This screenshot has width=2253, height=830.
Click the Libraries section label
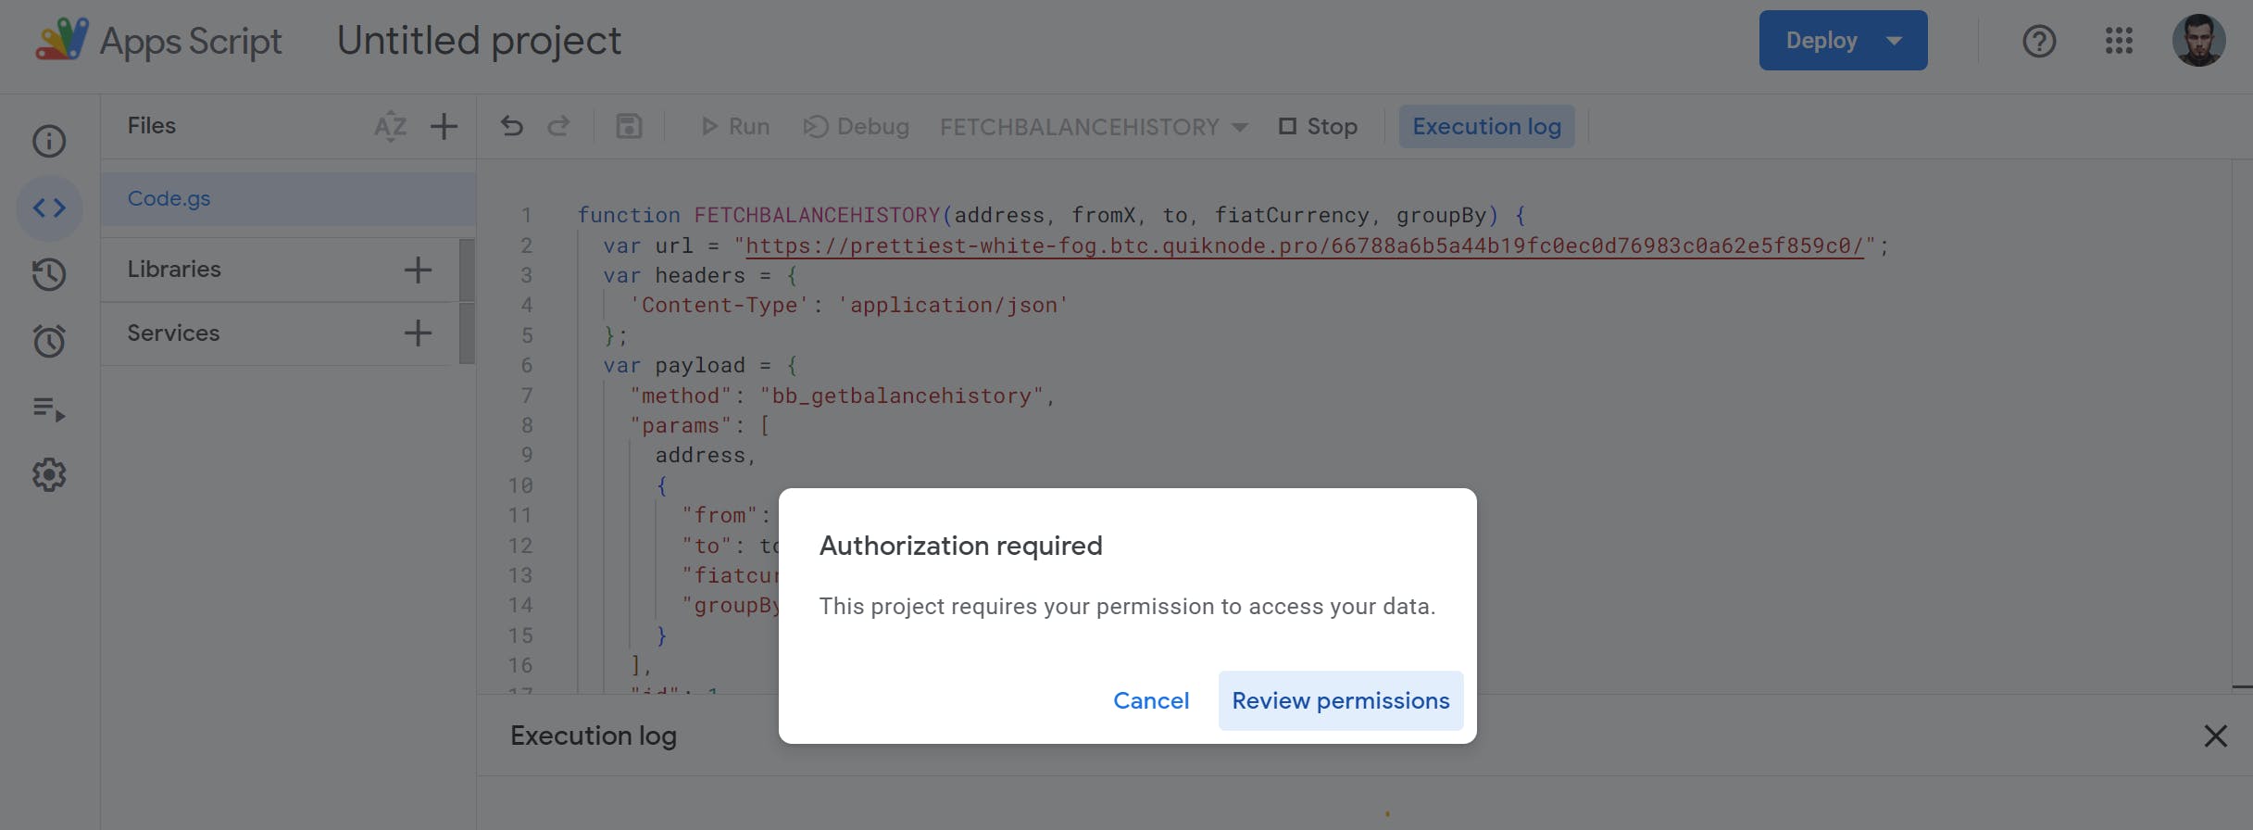click(x=174, y=269)
